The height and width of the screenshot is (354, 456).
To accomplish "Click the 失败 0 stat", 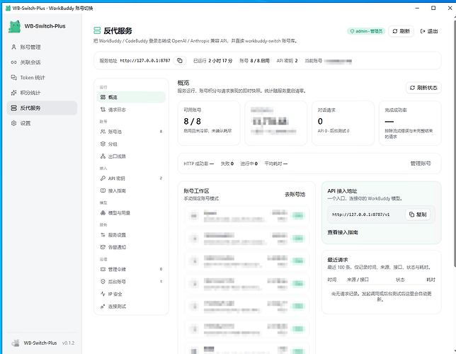I will point(227,164).
